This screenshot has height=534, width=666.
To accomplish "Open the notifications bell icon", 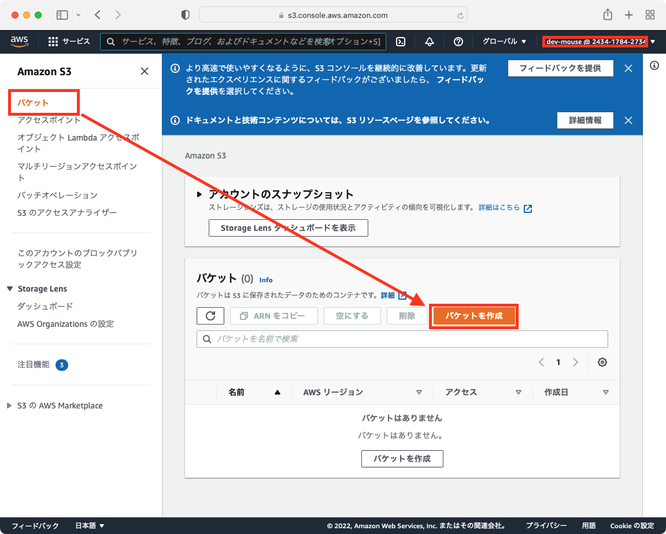I will pyautogui.click(x=429, y=42).
